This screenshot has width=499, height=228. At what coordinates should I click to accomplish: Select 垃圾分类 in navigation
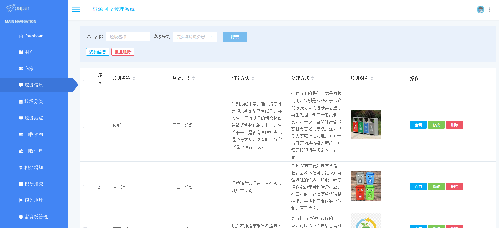point(34,101)
